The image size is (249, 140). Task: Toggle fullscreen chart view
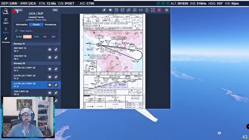point(153,10)
